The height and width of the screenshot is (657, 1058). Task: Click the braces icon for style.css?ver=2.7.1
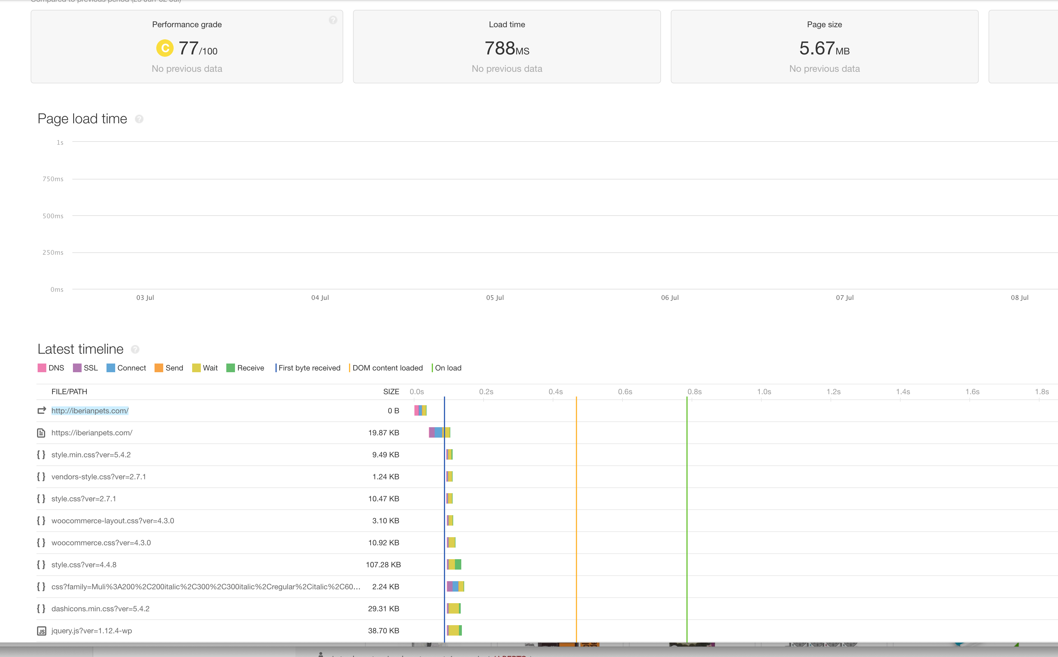point(41,499)
